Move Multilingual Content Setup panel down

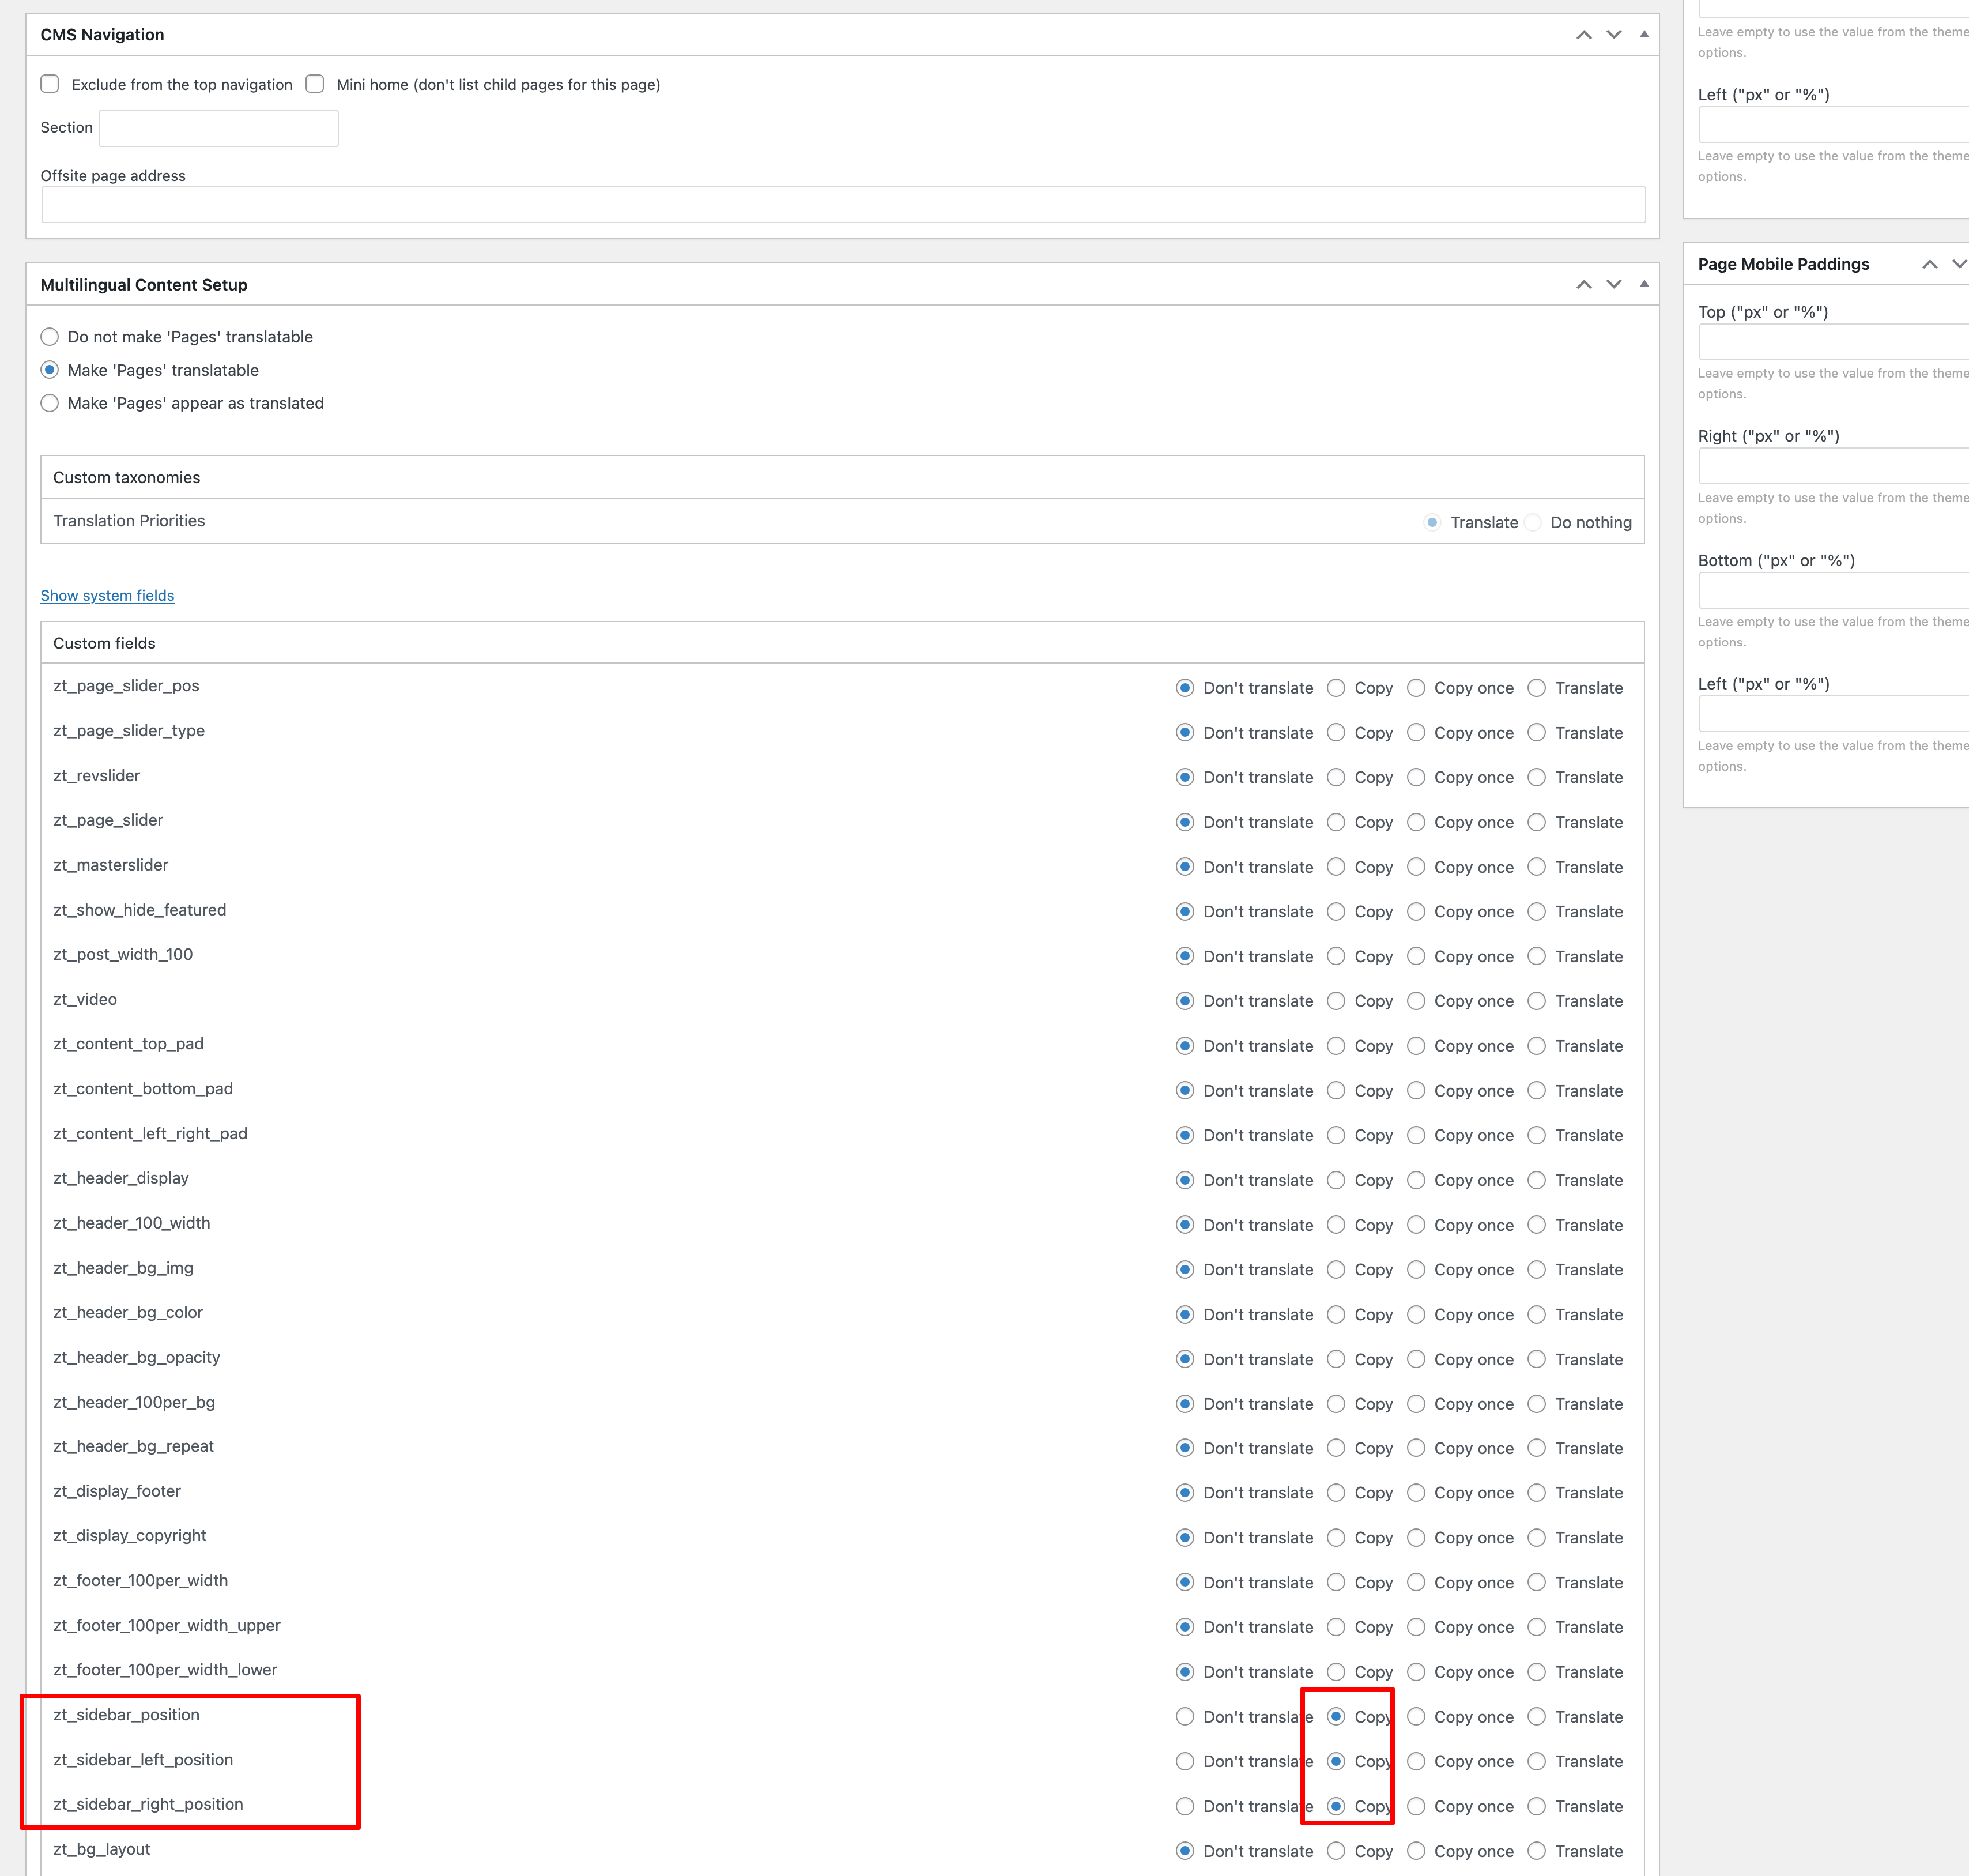point(1614,285)
